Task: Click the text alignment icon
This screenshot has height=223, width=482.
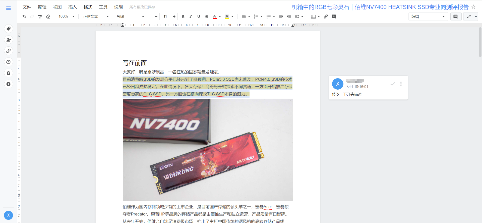Action: coord(244,17)
